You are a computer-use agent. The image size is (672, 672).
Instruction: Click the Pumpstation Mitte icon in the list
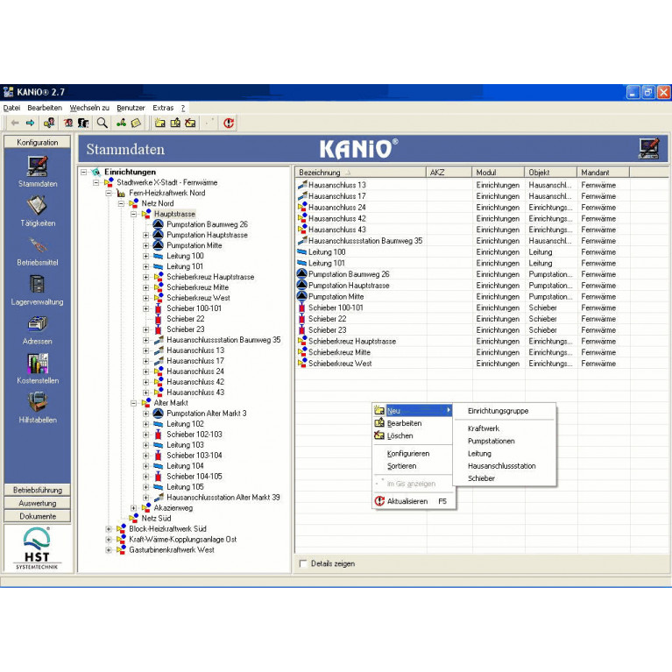302,296
